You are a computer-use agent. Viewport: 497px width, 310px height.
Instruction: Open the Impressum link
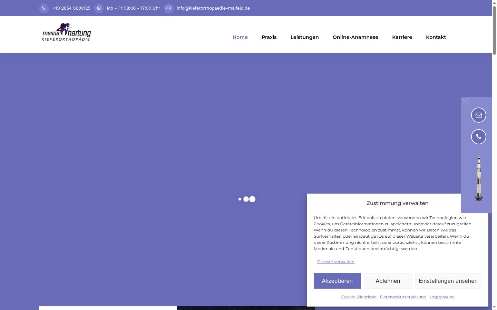pos(442,297)
